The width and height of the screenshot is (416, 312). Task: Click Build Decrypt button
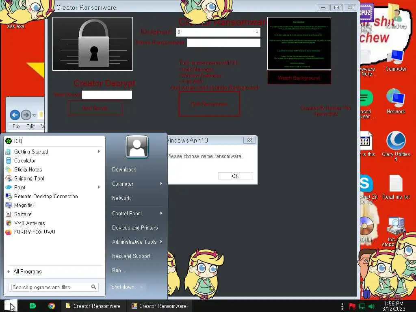click(95, 108)
